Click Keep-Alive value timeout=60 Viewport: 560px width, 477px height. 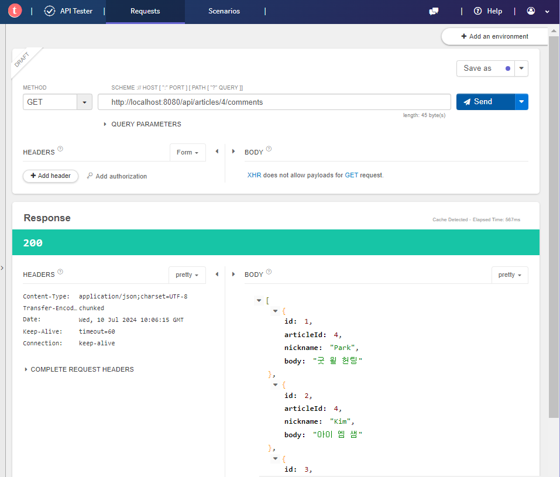97,332
